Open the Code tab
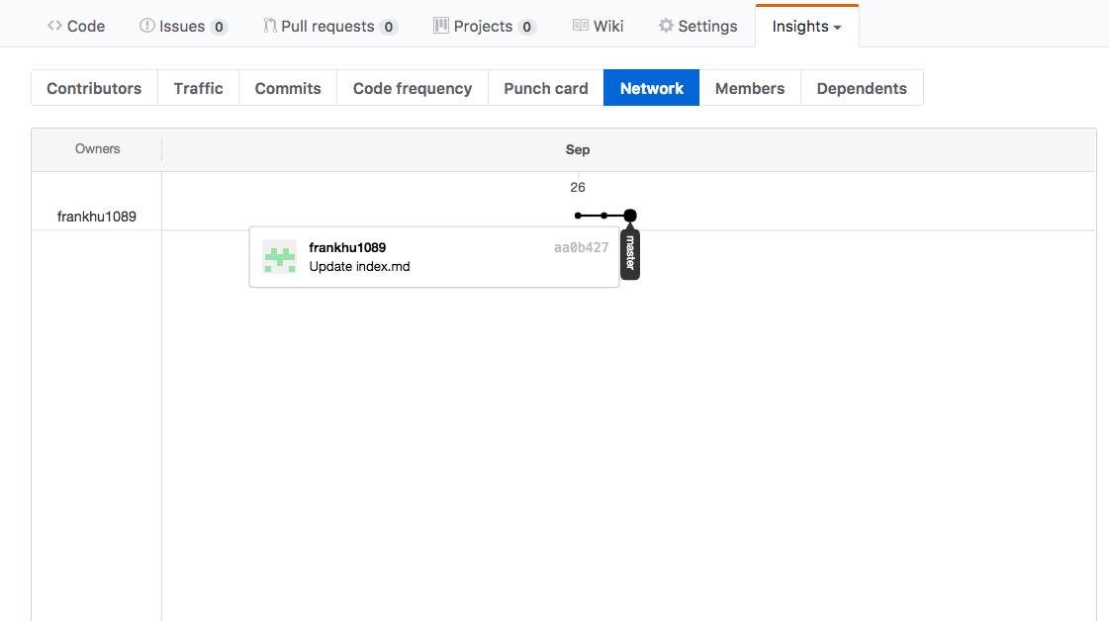Screen dimensions: 1109x621 [x=76, y=26]
